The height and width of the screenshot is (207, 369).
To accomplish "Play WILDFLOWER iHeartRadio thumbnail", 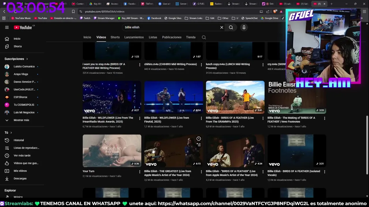I will pyautogui.click(x=112, y=97).
